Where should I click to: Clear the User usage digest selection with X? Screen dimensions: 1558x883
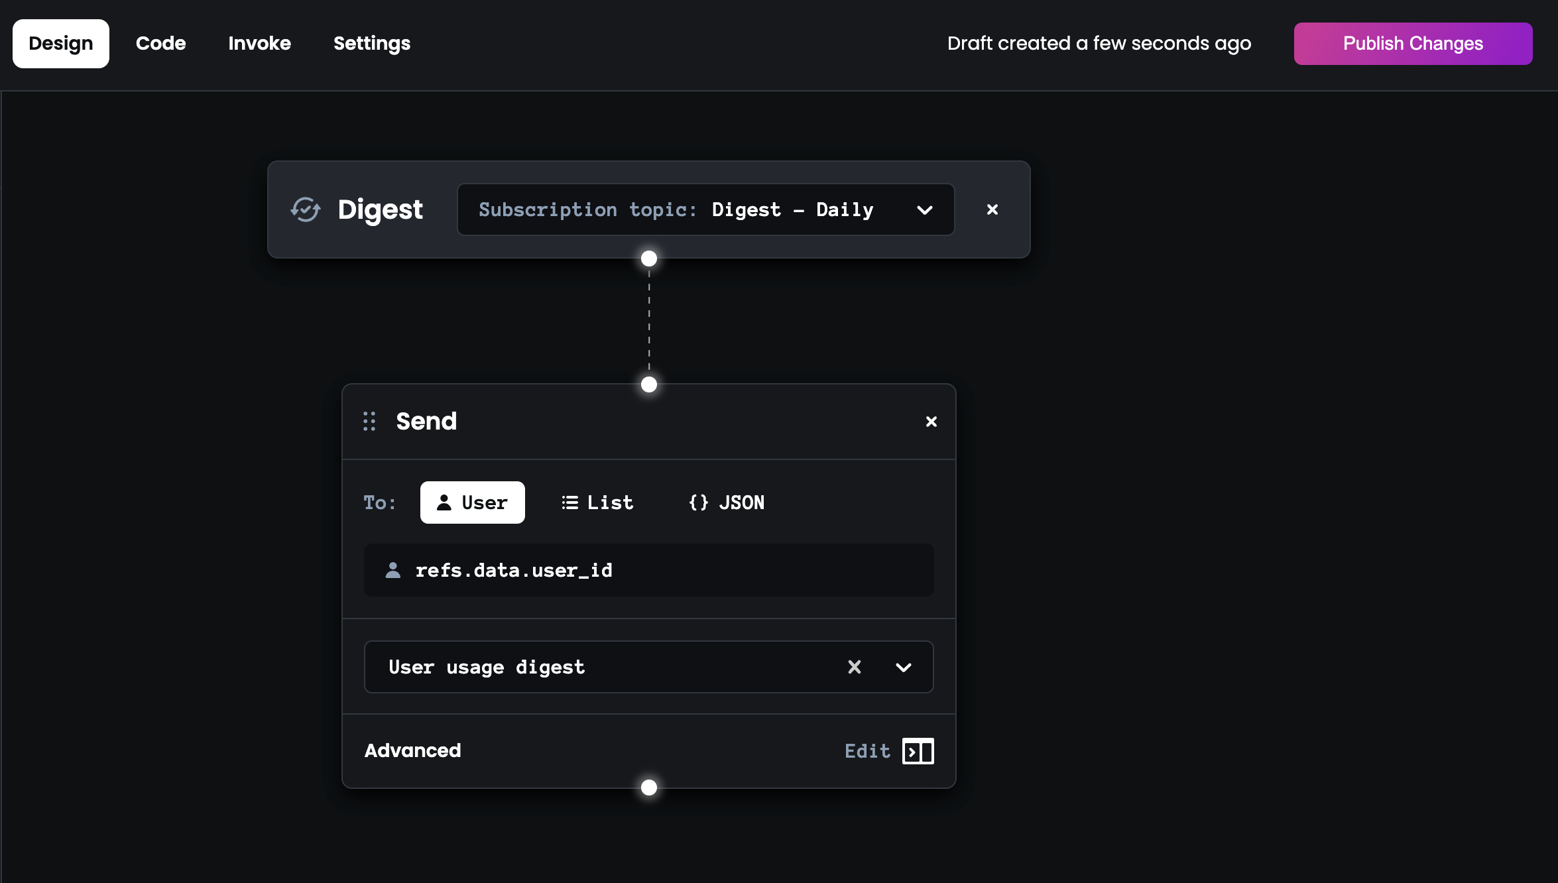(856, 667)
